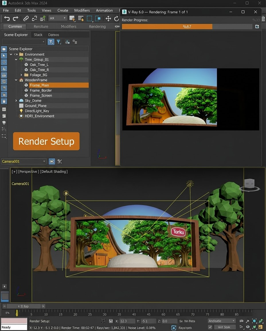Click the rectangular selection region icon
Screen dimensions: 266x331
[89, 18]
